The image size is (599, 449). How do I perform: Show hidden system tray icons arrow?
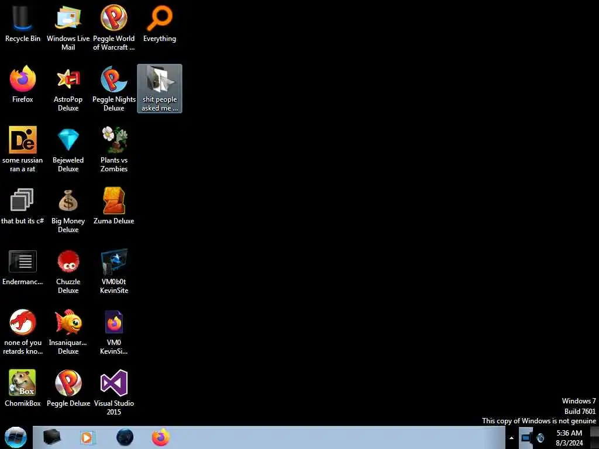pos(511,438)
